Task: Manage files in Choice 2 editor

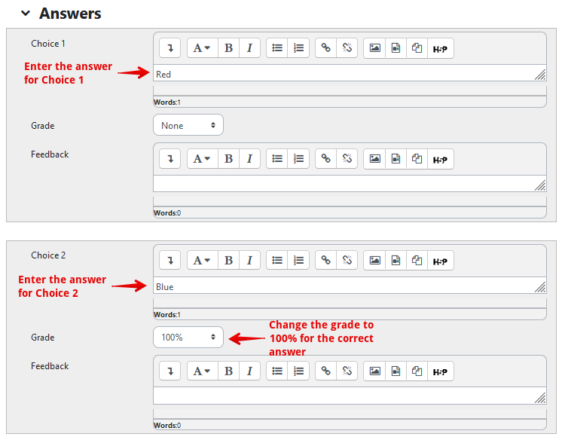Action: [417, 260]
